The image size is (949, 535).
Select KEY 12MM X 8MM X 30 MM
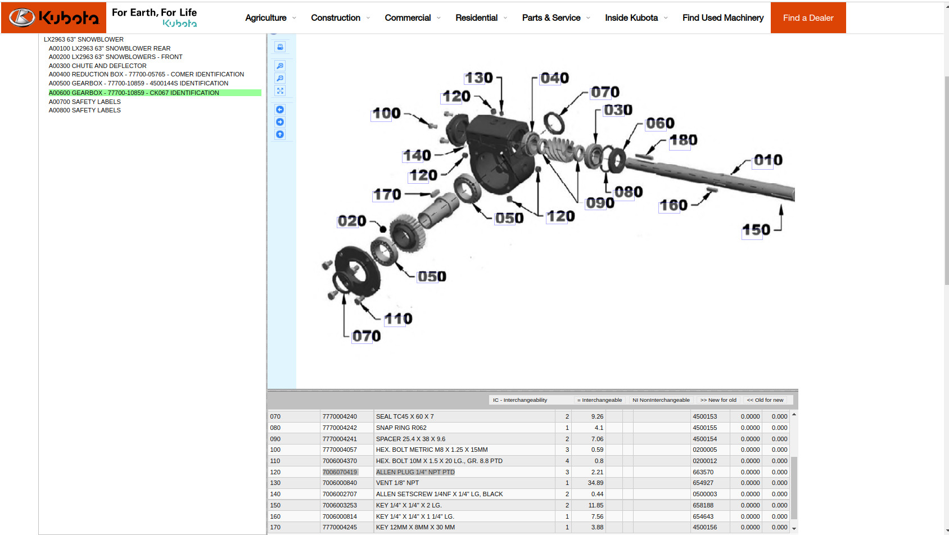click(x=415, y=527)
